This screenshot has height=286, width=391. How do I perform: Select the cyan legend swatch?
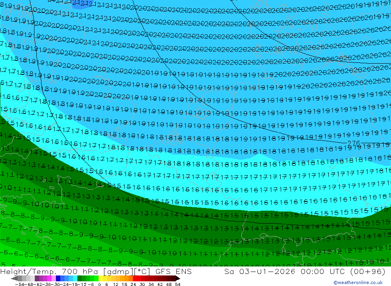pos(75,279)
